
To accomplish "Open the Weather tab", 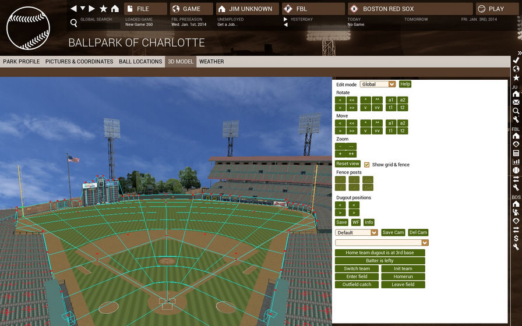I will pyautogui.click(x=211, y=62).
